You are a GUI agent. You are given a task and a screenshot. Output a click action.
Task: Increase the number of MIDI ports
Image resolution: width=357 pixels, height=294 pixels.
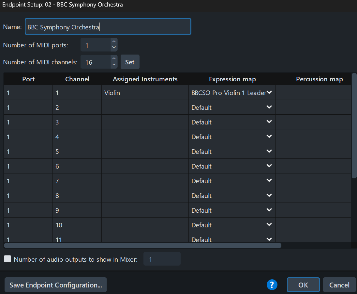point(114,41)
